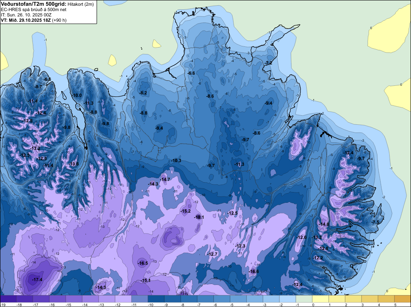Select legend color box starting at -8

click(189, 299)
